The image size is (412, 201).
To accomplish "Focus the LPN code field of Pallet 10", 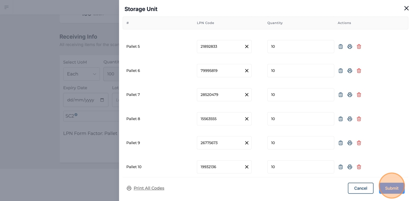I will coord(220,167).
